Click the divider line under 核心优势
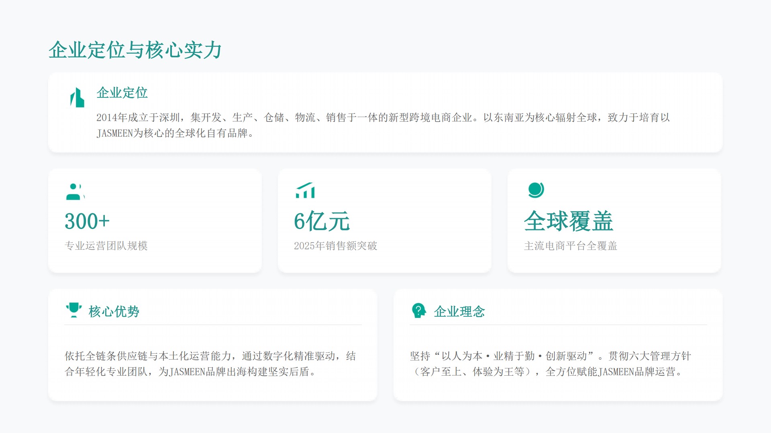Screen dimensions: 771x433 click(x=213, y=325)
